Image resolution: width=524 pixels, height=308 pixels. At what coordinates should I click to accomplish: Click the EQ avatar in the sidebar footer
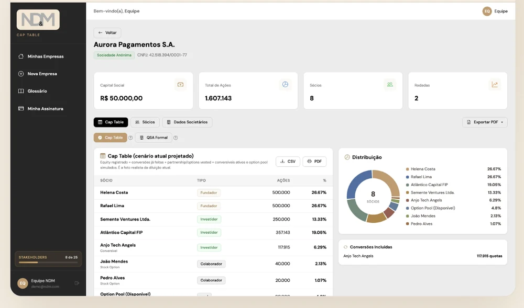point(23,283)
